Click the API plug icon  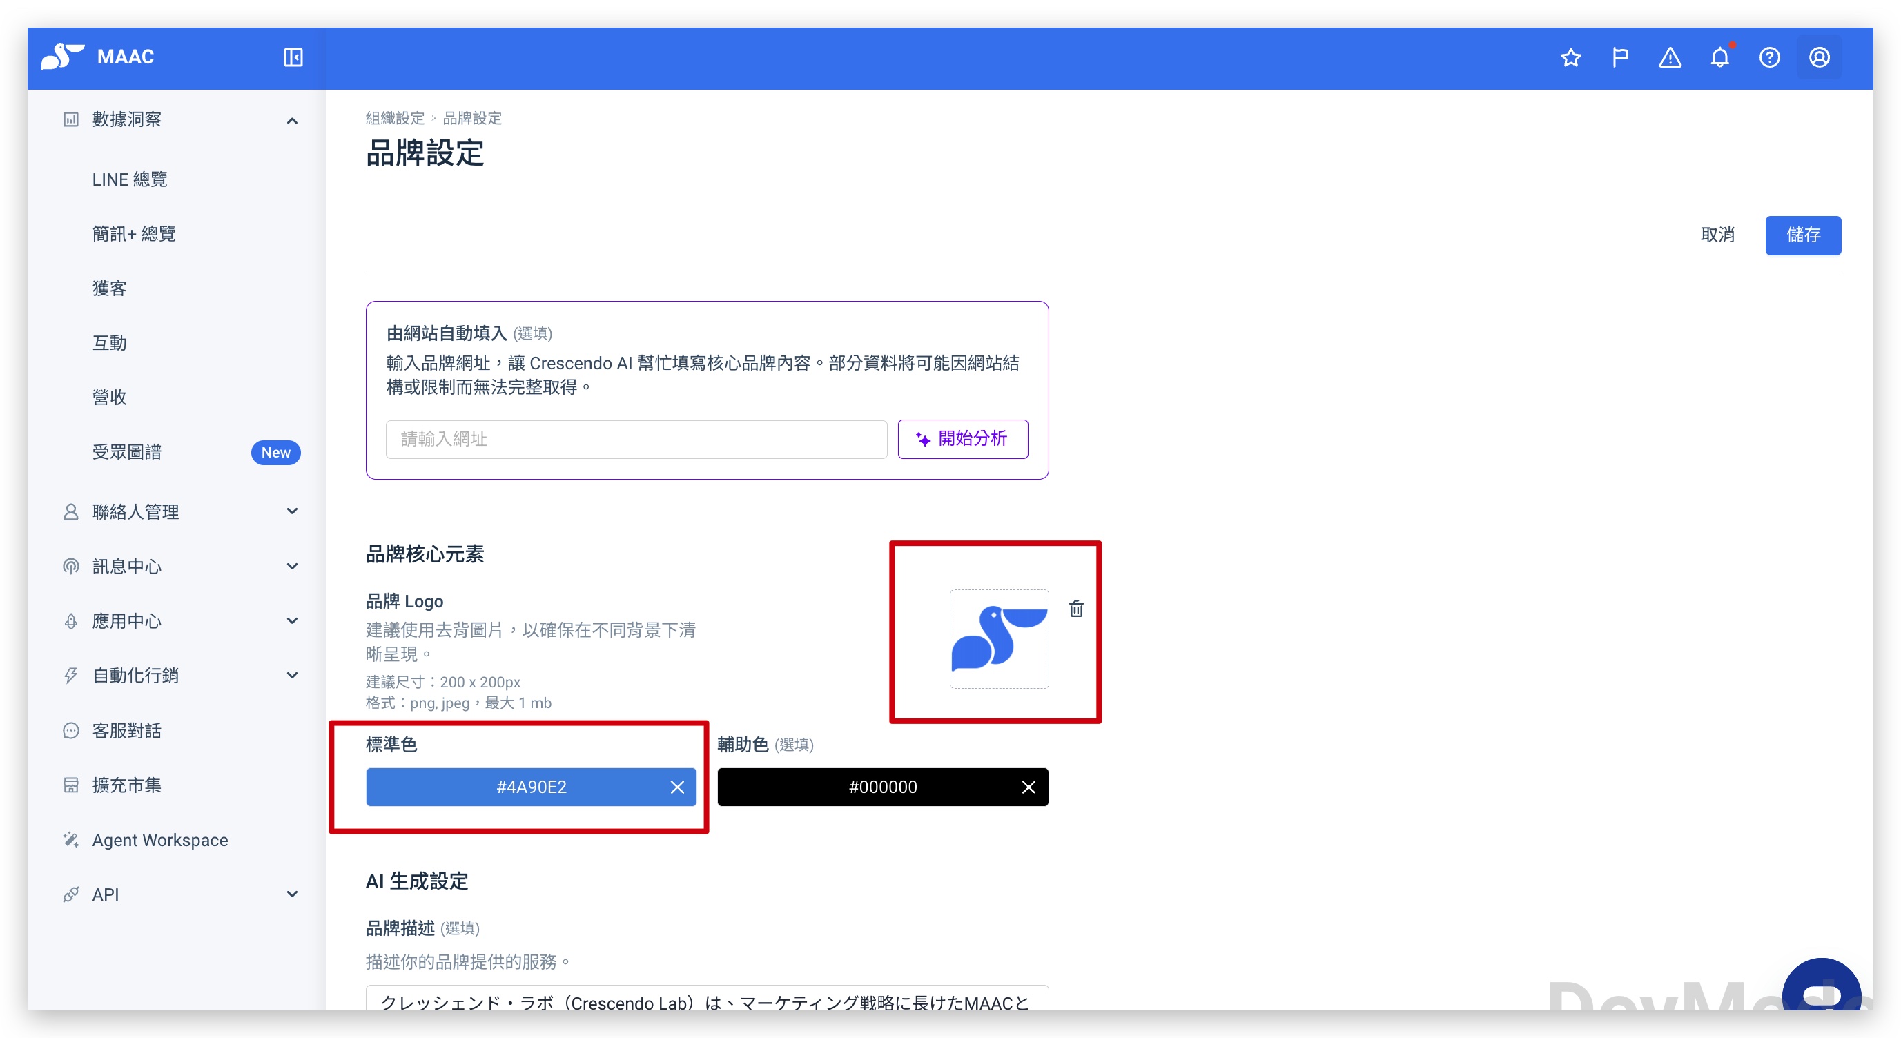pos(71,894)
